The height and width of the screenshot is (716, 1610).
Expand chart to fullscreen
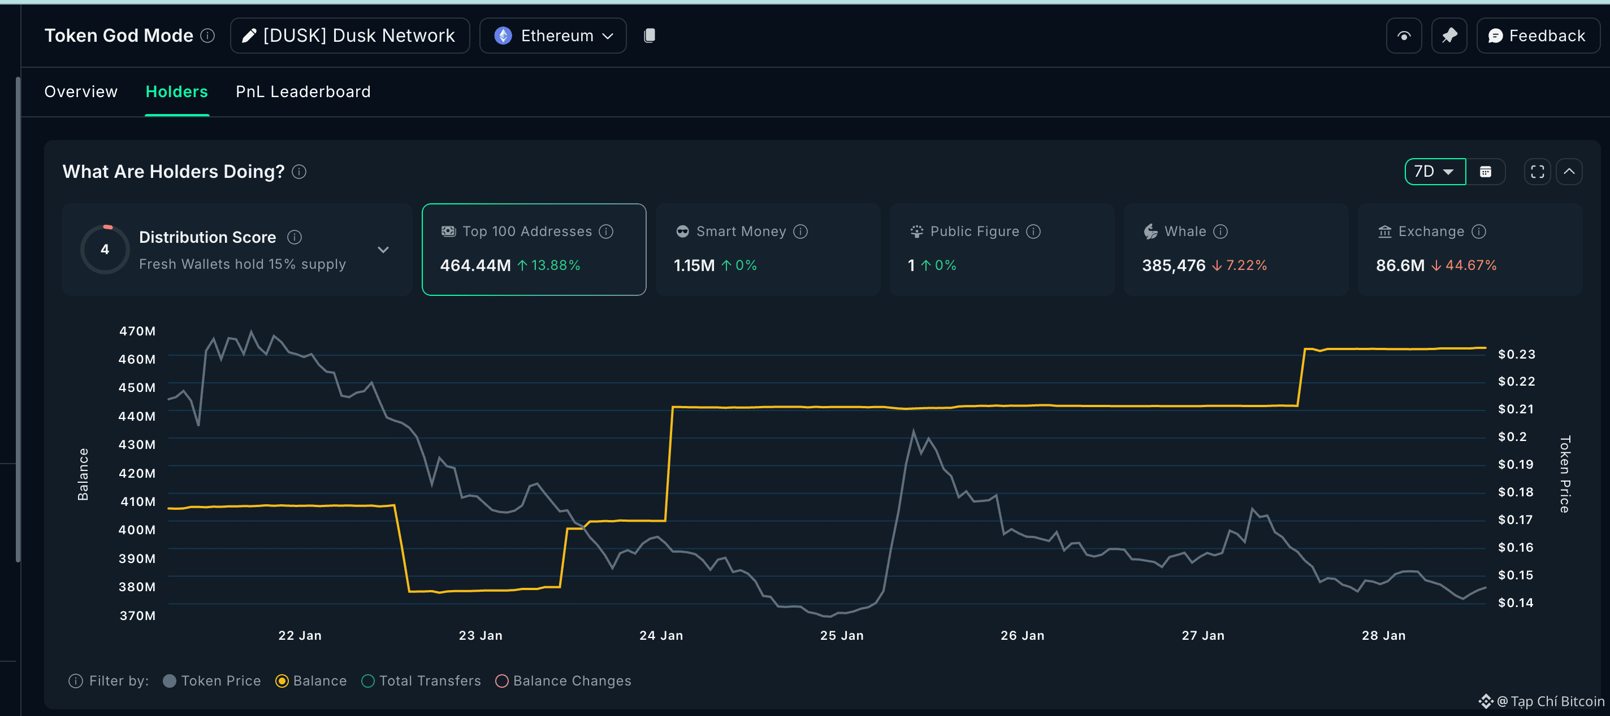1537,172
